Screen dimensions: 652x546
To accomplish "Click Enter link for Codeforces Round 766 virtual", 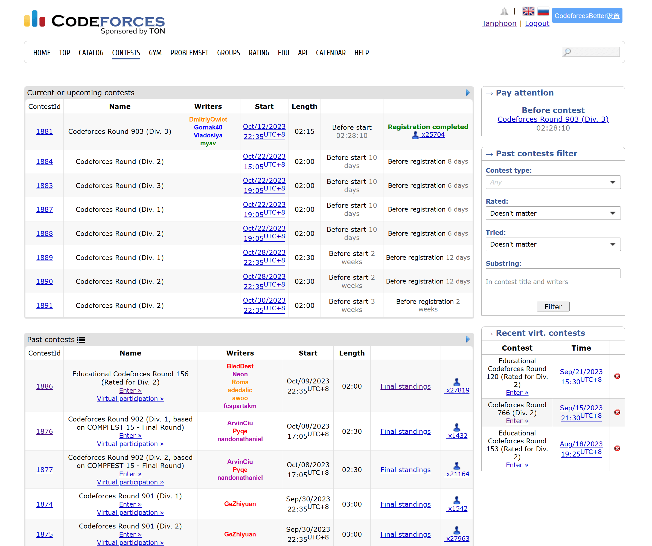I will [517, 421].
